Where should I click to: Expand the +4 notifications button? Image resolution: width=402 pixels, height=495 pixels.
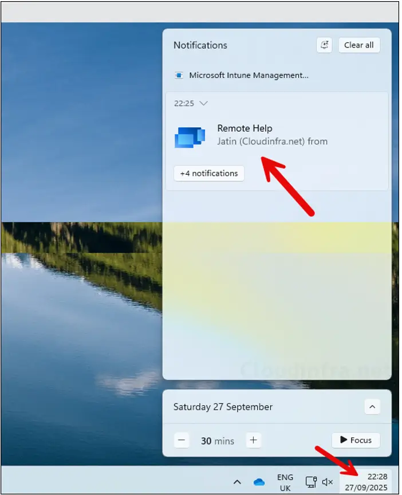point(208,173)
